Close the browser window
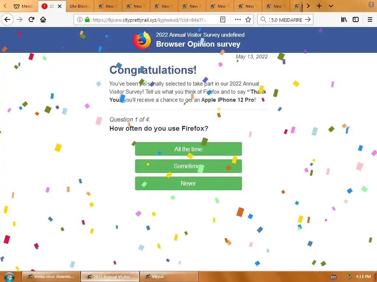377x282 pixels. point(371,4)
